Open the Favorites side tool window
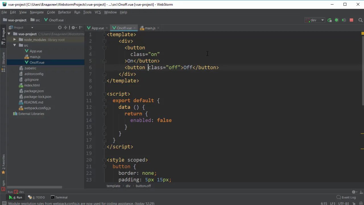 click(x=3, y=165)
